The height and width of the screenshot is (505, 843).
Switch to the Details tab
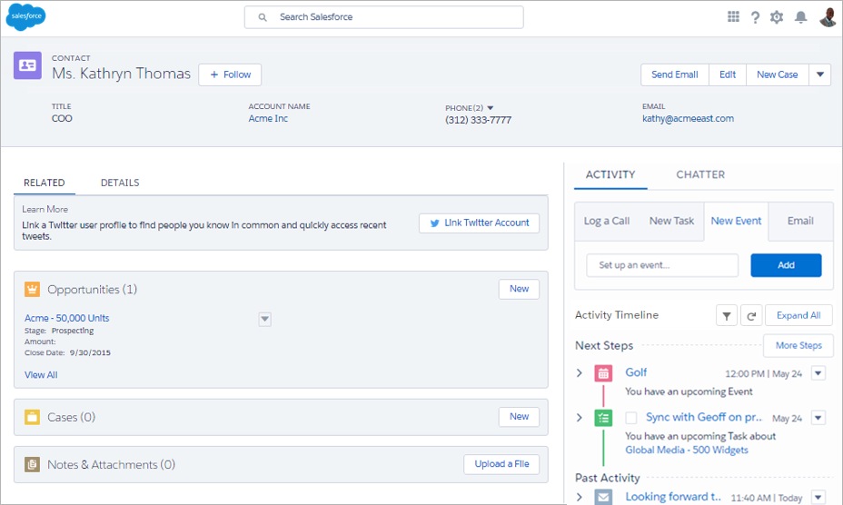[x=120, y=183]
